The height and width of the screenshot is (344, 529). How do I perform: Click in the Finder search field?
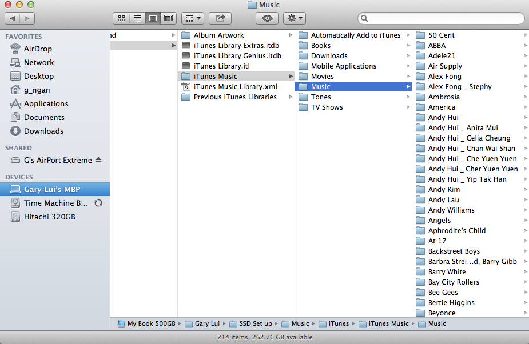point(441,18)
